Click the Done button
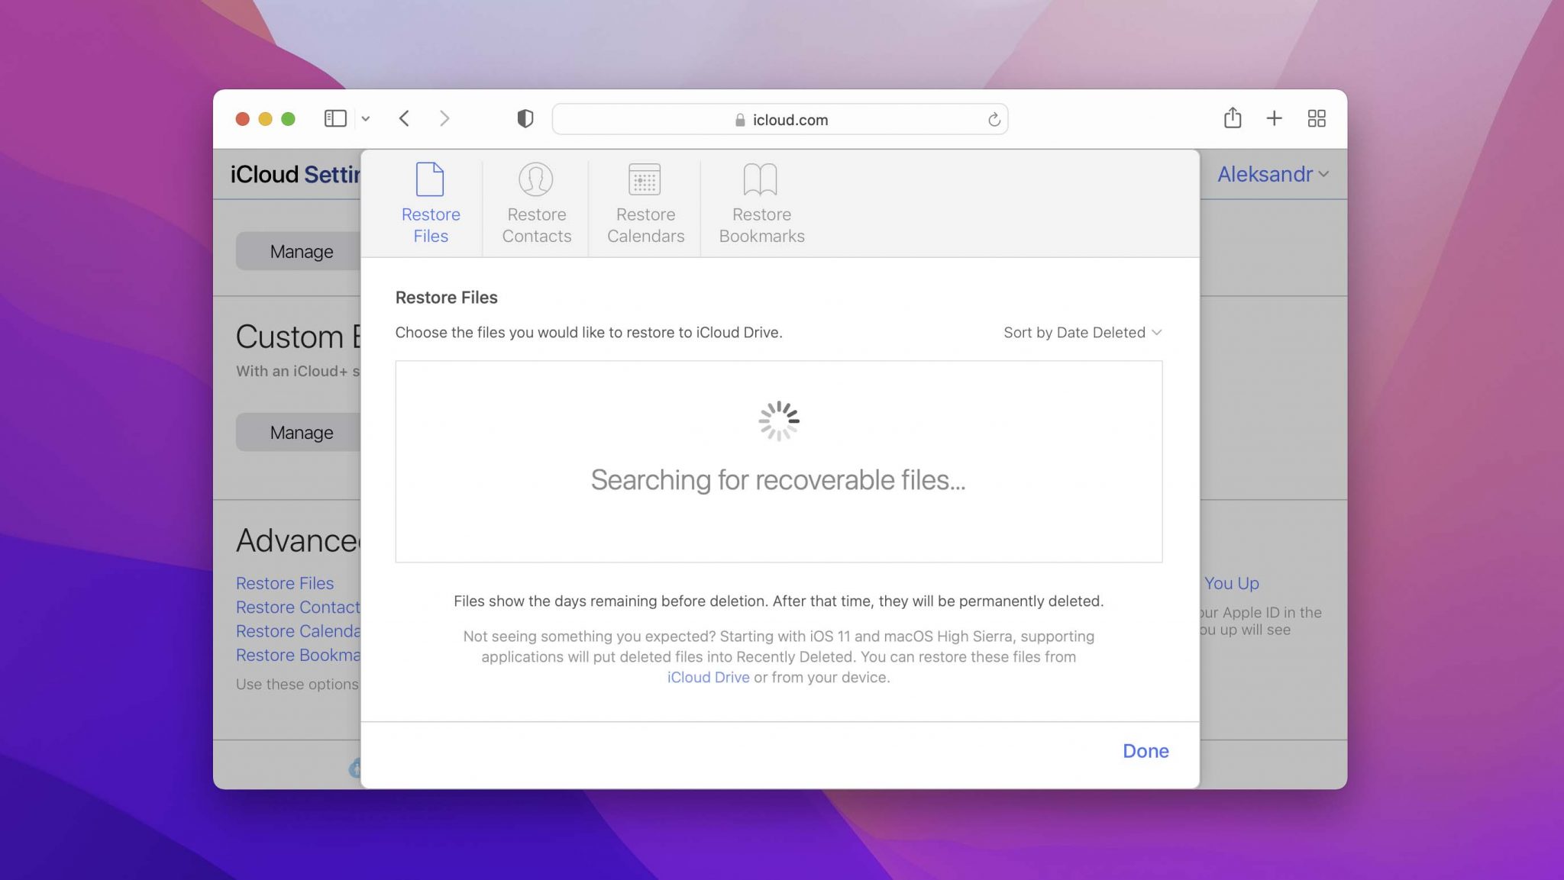Viewport: 1564px width, 880px height. pyautogui.click(x=1146, y=751)
